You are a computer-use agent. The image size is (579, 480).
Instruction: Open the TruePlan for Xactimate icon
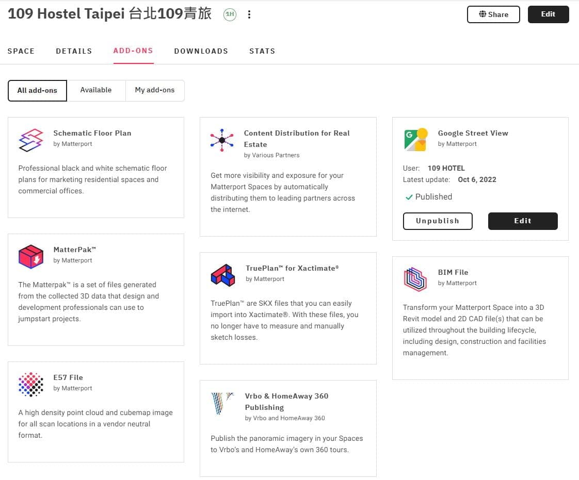click(222, 275)
